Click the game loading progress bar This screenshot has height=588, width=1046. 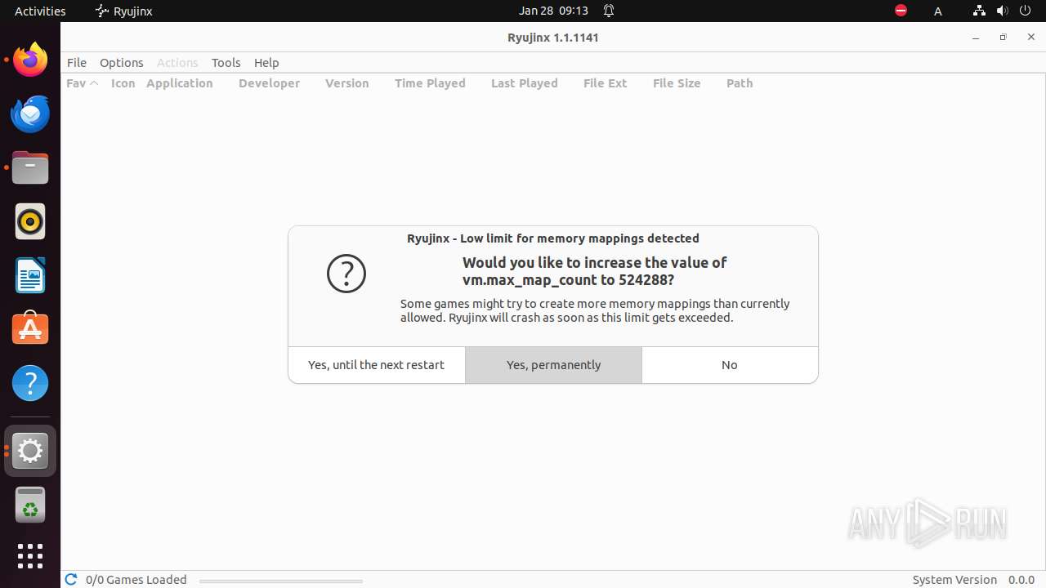click(x=281, y=581)
